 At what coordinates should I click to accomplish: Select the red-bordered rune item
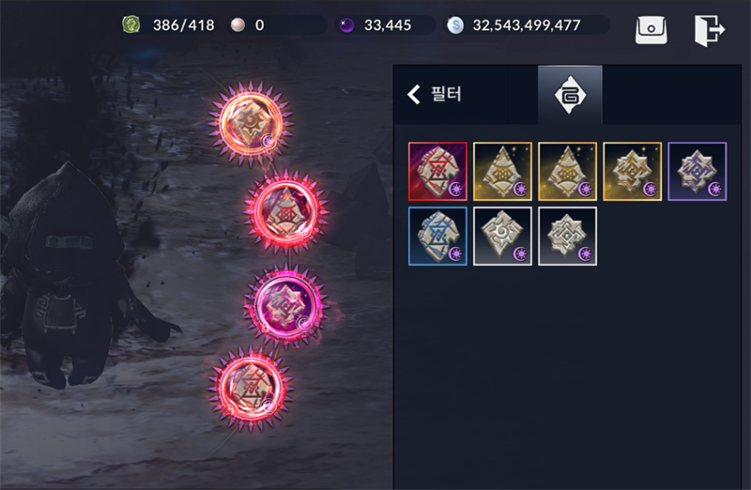click(437, 172)
